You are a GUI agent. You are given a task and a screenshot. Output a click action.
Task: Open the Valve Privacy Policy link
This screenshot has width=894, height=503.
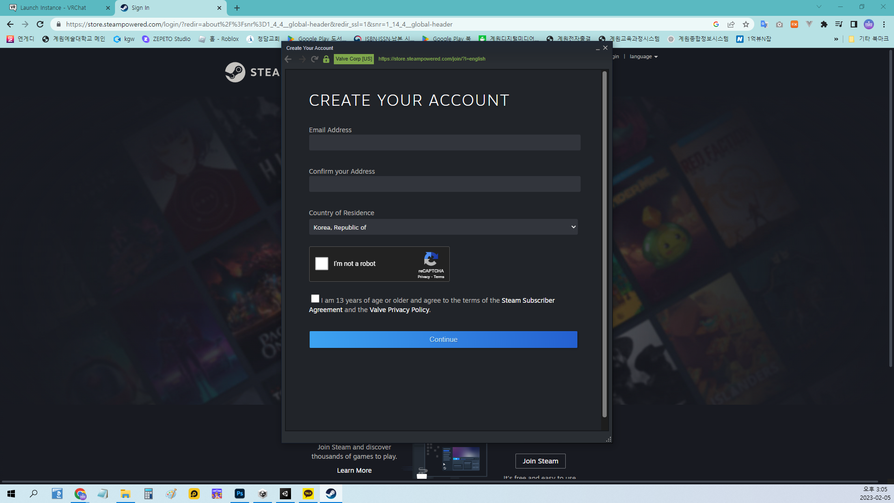399,310
